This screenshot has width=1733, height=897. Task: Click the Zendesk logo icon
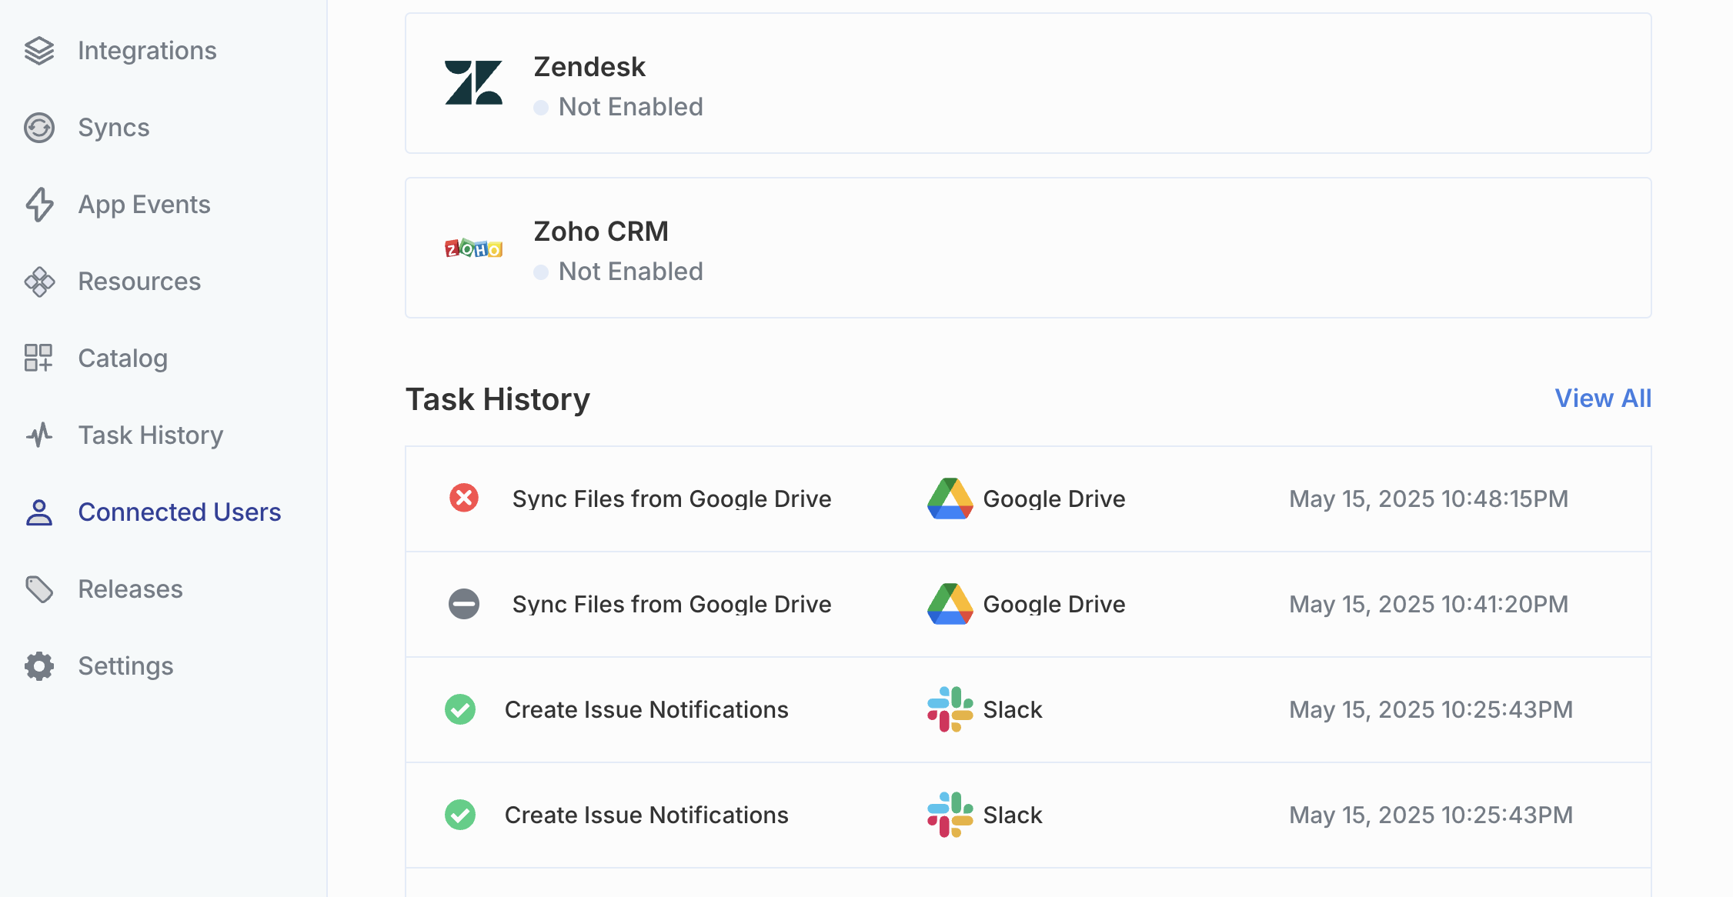[x=473, y=83]
